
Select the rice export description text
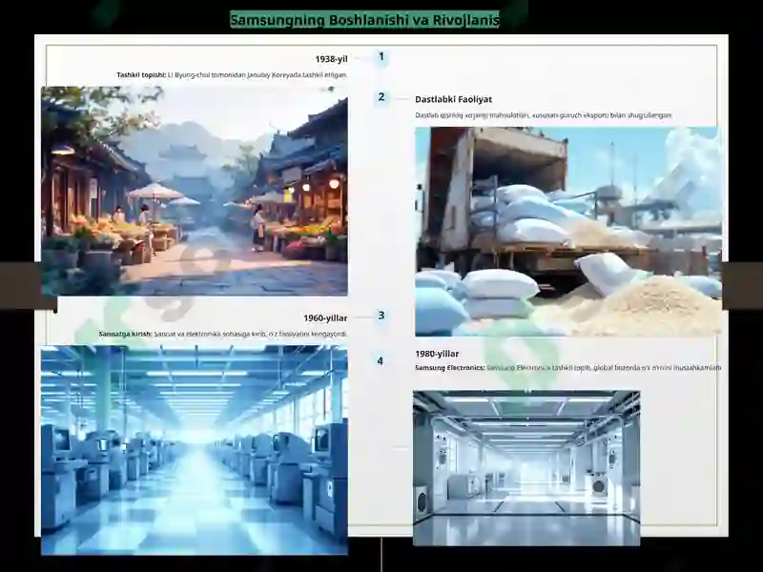(x=544, y=115)
